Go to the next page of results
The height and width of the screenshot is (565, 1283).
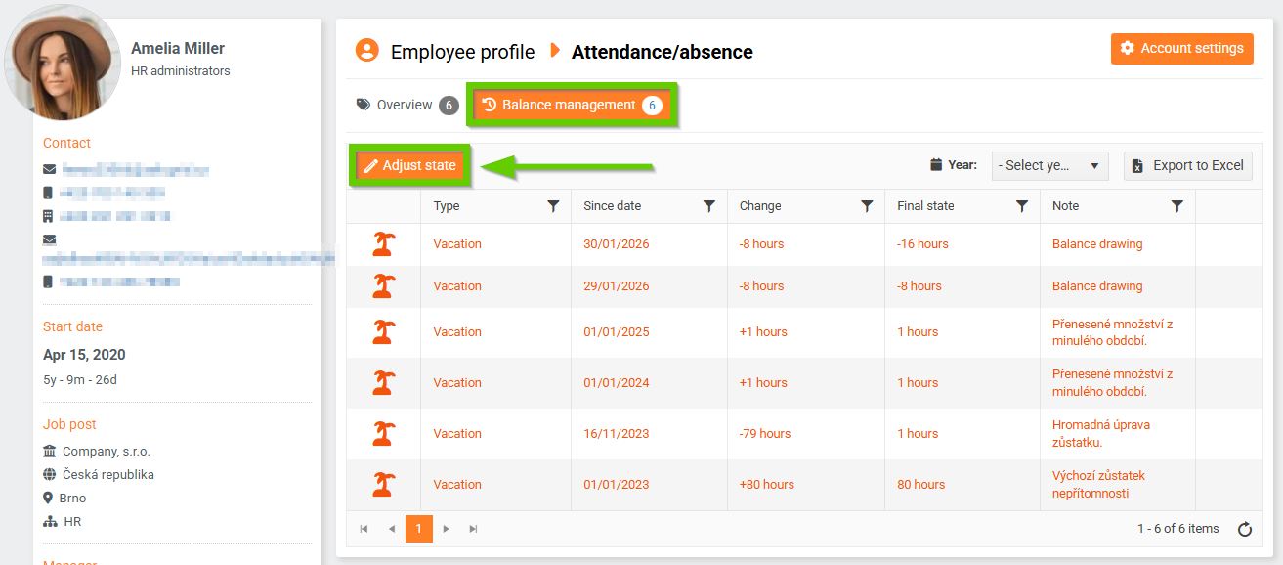446,529
